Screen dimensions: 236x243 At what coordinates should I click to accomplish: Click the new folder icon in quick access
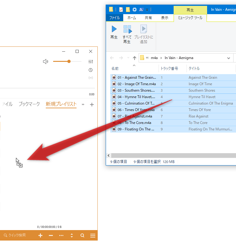(x=128, y=10)
